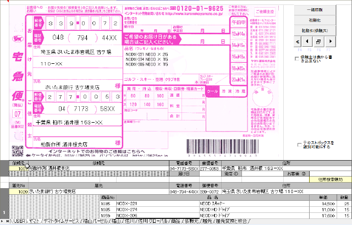Click the form sender name 柏製作所 酒井根支店
This screenshot has width=352, height=225.
click(64, 144)
